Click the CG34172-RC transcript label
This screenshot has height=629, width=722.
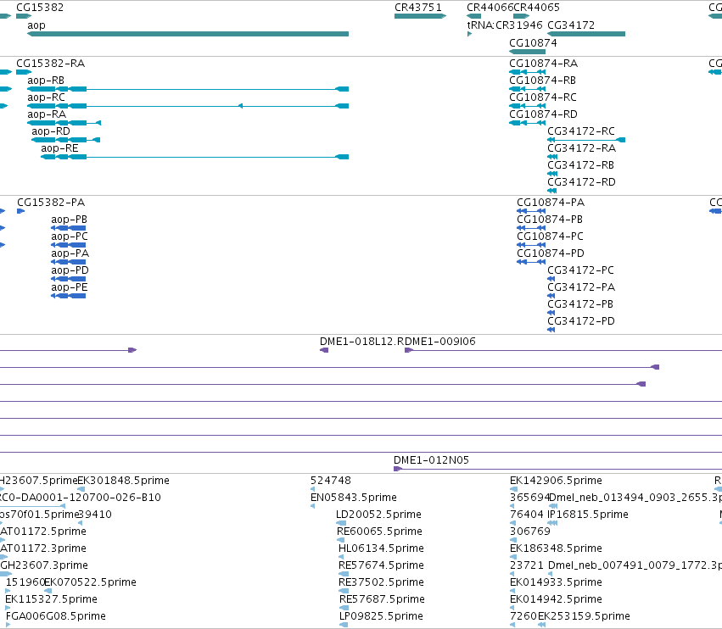click(581, 131)
